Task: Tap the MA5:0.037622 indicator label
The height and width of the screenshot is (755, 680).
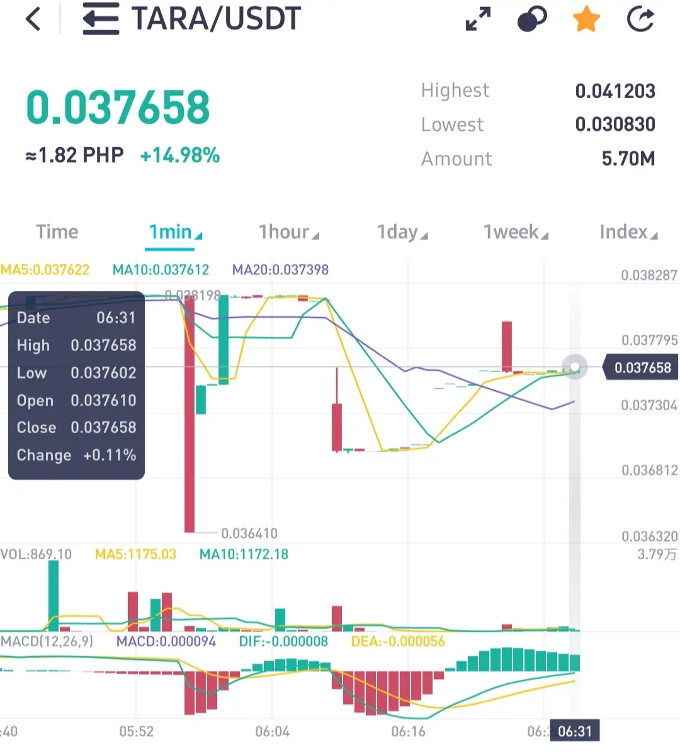Action: (x=45, y=270)
